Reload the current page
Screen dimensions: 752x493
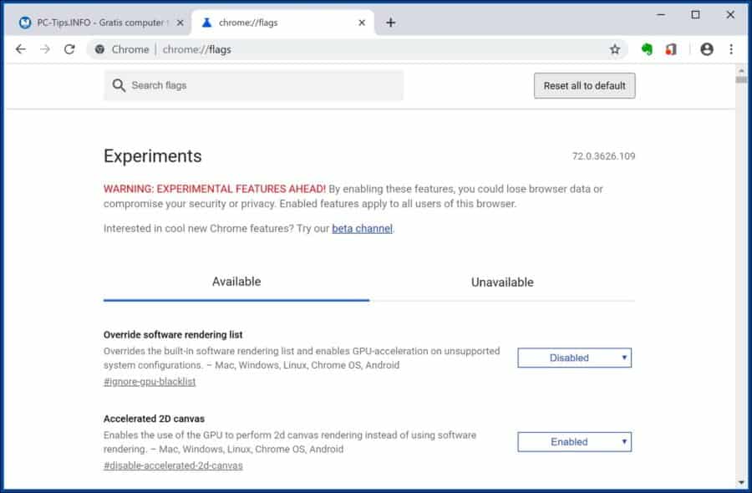click(x=69, y=49)
